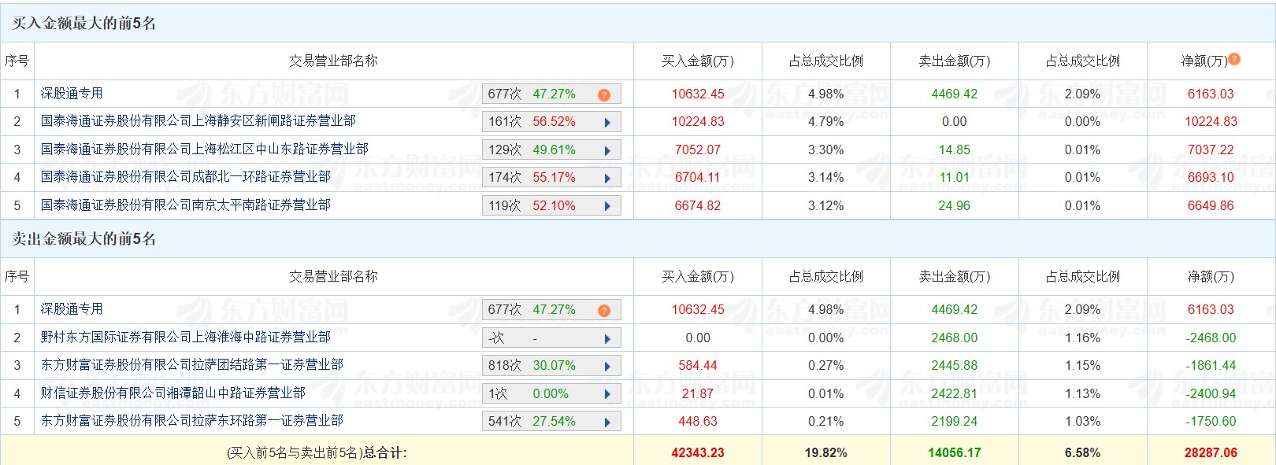Click net amount -1861.44
The height and width of the screenshot is (465, 1276).
pyautogui.click(x=1211, y=365)
